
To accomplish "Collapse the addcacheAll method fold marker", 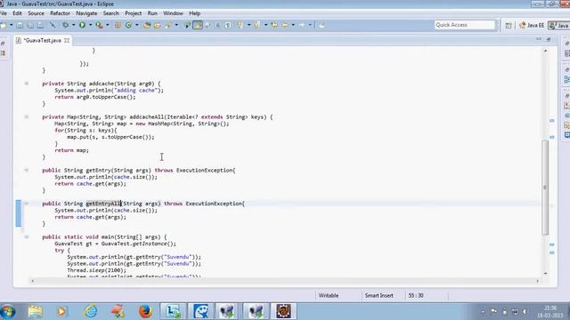I will (26, 116).
